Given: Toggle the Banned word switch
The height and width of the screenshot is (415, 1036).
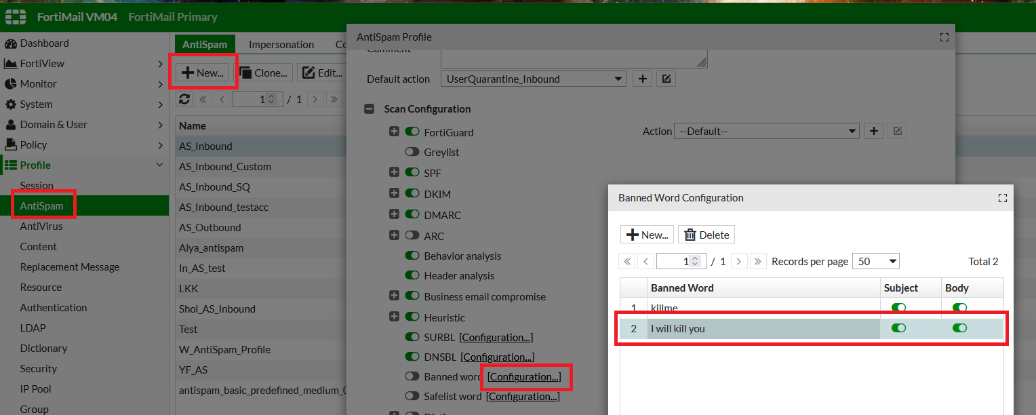Looking at the screenshot, I should [412, 376].
